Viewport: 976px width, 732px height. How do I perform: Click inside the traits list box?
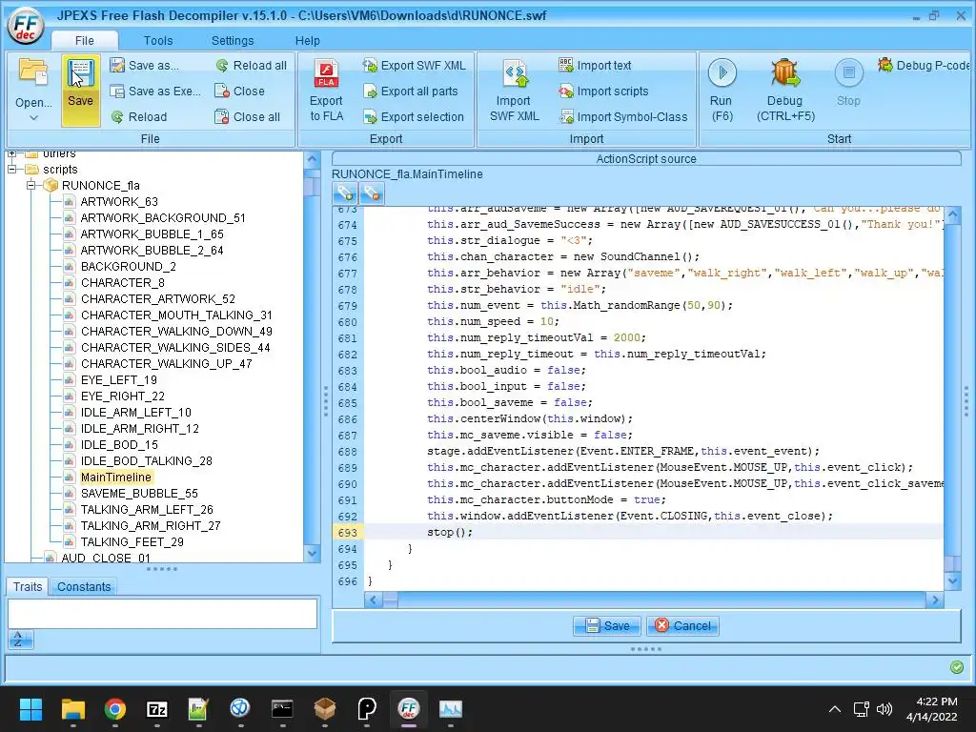[x=162, y=614]
